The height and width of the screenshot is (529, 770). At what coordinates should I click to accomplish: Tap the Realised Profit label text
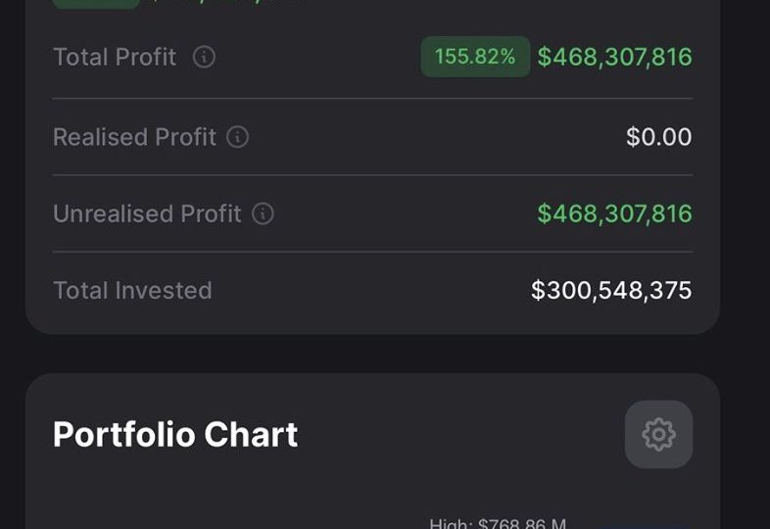click(134, 137)
